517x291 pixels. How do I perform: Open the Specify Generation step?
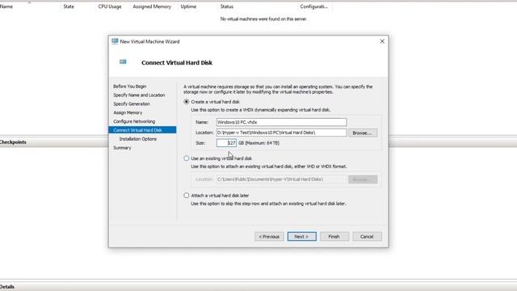tap(132, 104)
